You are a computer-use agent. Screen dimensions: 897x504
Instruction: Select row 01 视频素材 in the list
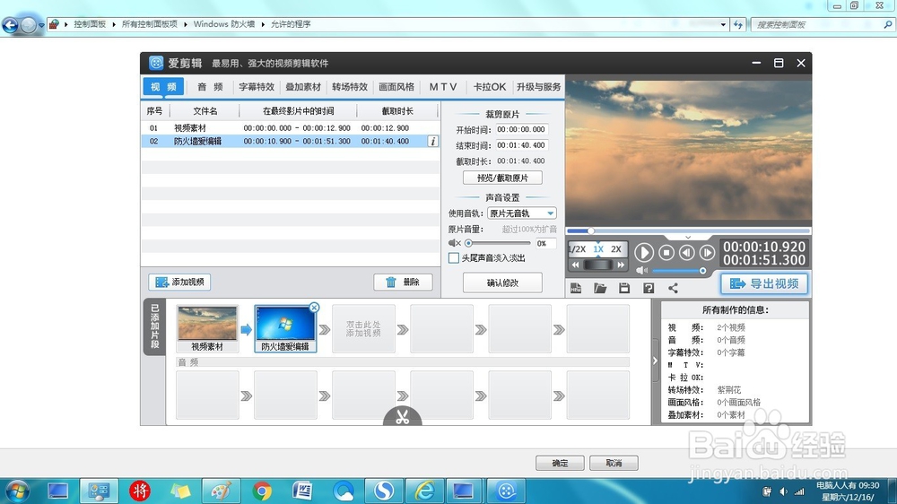291,128
